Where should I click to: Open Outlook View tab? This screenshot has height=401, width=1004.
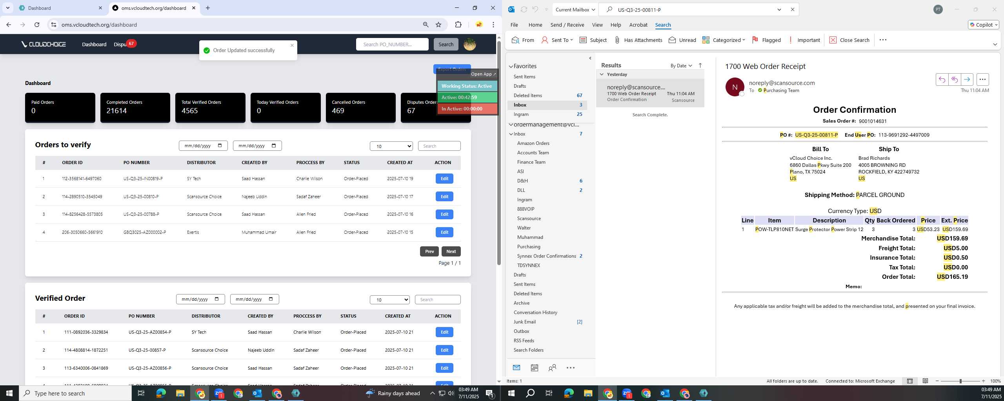click(597, 25)
